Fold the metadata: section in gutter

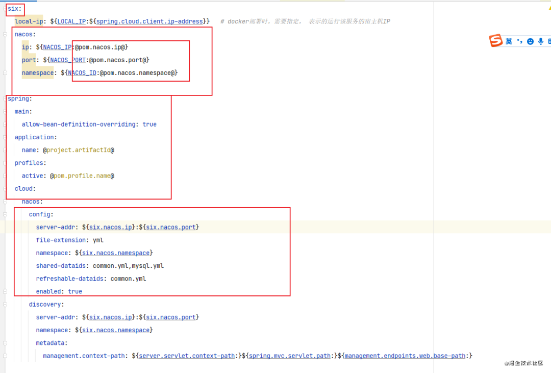pos(5,343)
